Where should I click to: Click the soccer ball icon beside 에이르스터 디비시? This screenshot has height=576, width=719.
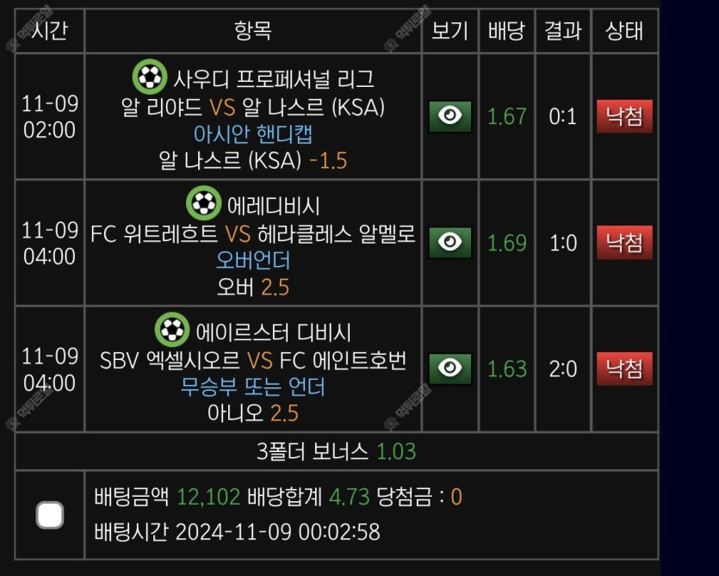(x=171, y=330)
